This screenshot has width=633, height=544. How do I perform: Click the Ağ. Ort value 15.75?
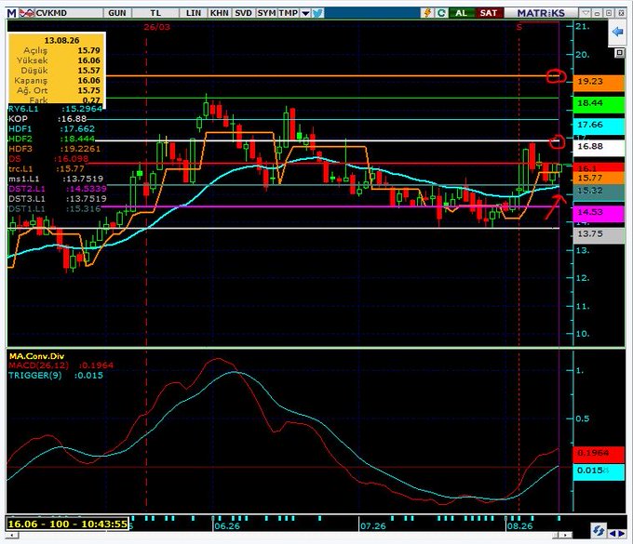point(88,90)
